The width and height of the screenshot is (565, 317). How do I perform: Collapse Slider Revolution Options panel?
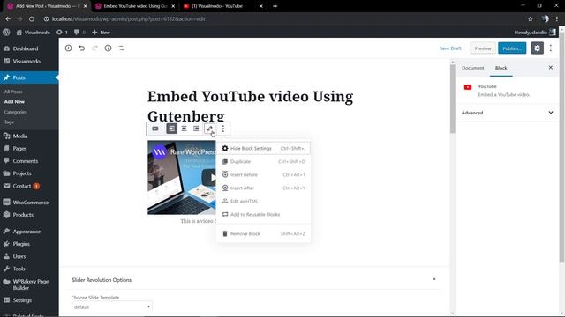tap(434, 279)
